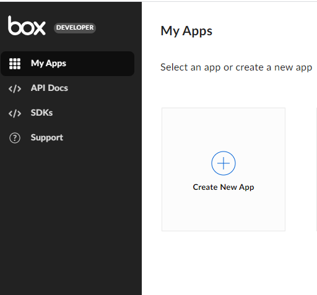Click the question-mark Support icon
This screenshot has height=295, width=317.
tap(15, 138)
